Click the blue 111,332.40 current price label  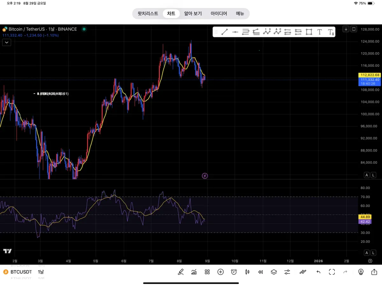[x=370, y=82]
